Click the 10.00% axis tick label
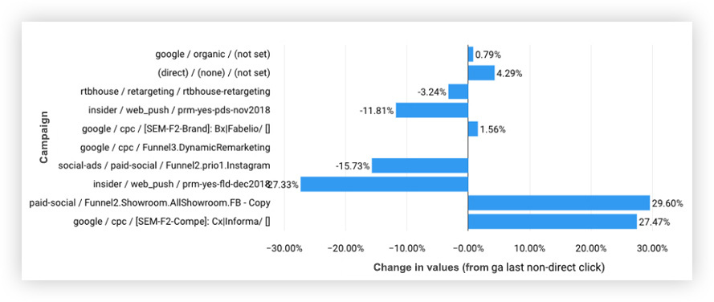Image resolution: width=714 pixels, height=302 pixels. (x=529, y=249)
